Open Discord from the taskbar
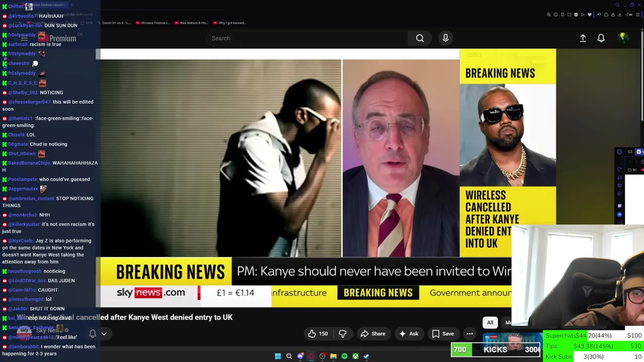 click(300, 356)
